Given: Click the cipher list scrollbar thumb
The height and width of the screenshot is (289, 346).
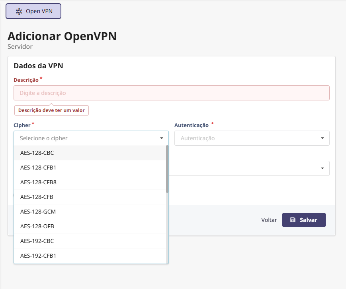Looking at the screenshot, I should click(167, 169).
